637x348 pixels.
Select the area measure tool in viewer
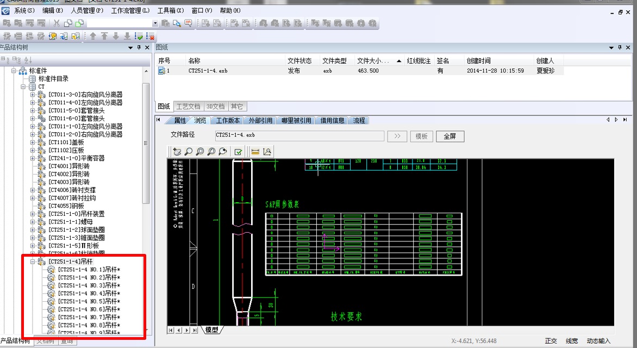tap(267, 152)
